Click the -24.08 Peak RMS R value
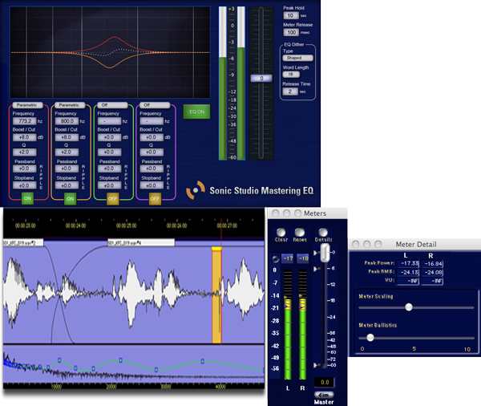Image resolution: width=481 pixels, height=406 pixels. point(432,272)
